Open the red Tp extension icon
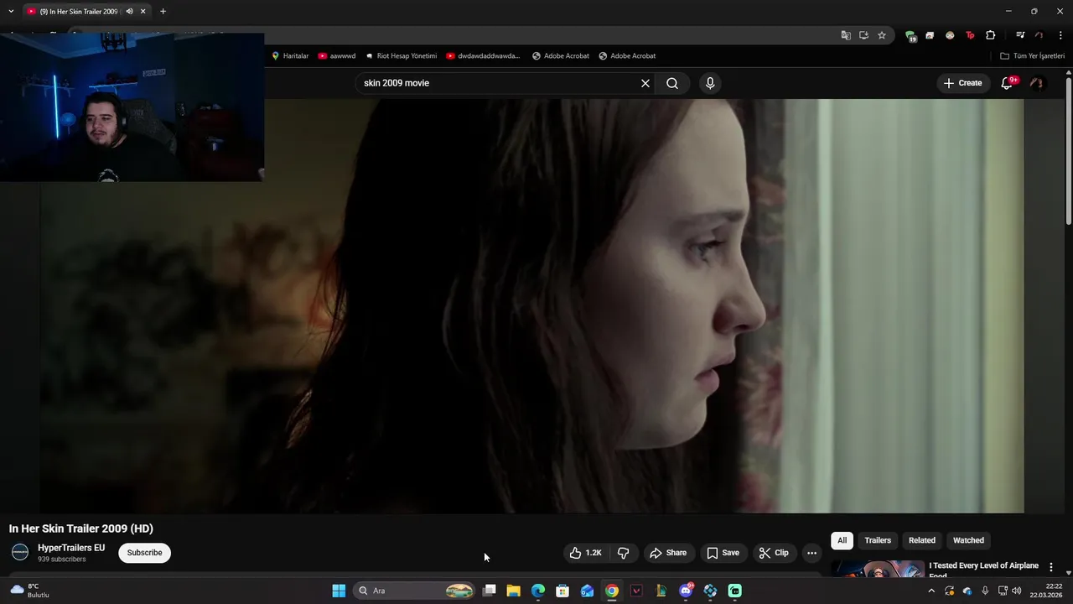The height and width of the screenshot is (604, 1073). 970,35
